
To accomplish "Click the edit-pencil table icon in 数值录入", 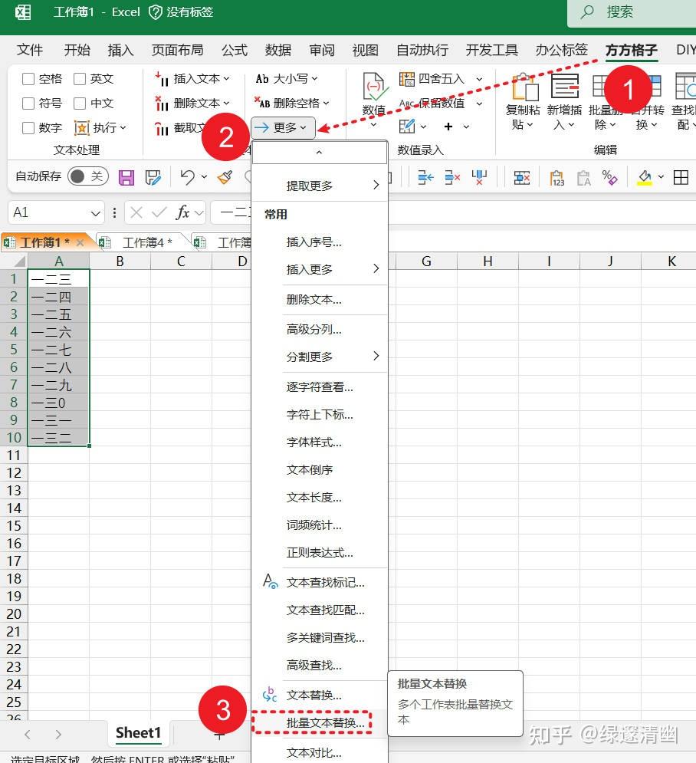I will (x=406, y=127).
